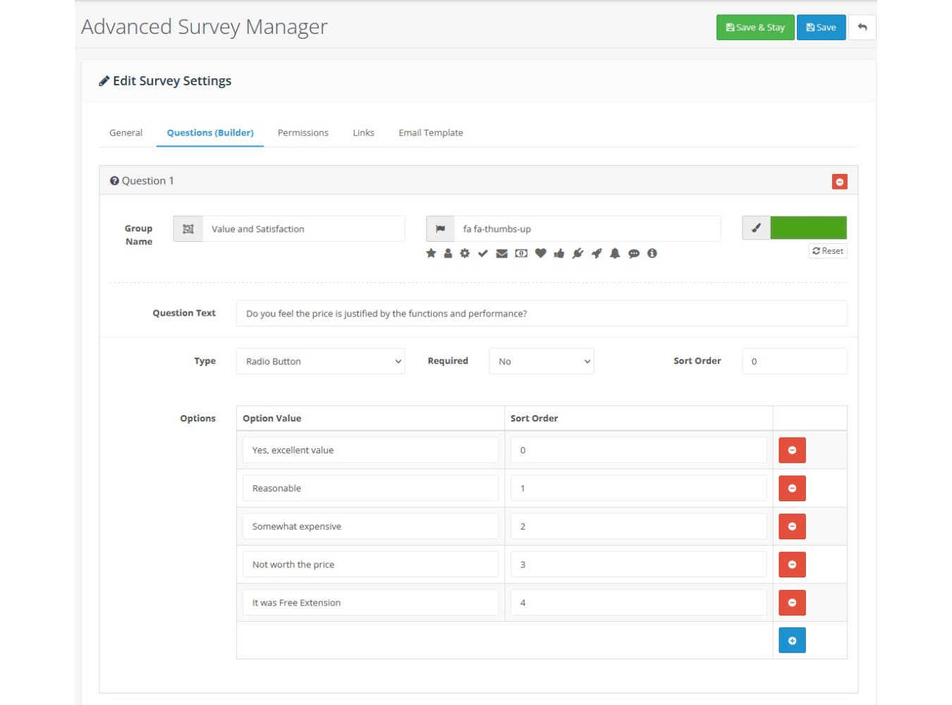Screen dimensions: 952x705
Task: Choose the envelope icon preset
Action: click(x=501, y=253)
